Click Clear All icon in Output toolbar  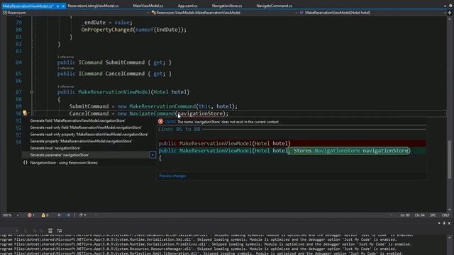(x=50, y=230)
